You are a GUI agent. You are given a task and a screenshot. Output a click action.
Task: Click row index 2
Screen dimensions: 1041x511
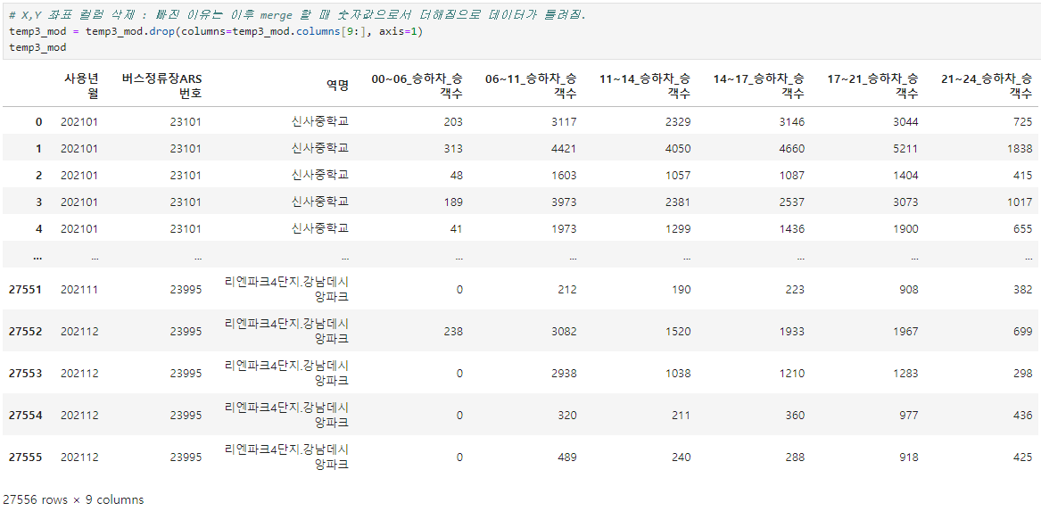[x=38, y=175]
